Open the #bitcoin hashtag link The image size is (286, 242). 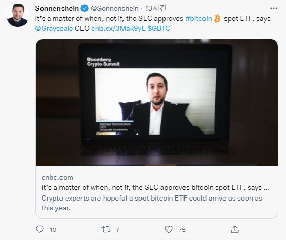click(198, 19)
